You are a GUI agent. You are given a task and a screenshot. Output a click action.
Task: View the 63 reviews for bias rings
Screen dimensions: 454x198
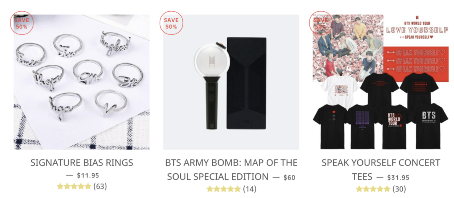100,186
